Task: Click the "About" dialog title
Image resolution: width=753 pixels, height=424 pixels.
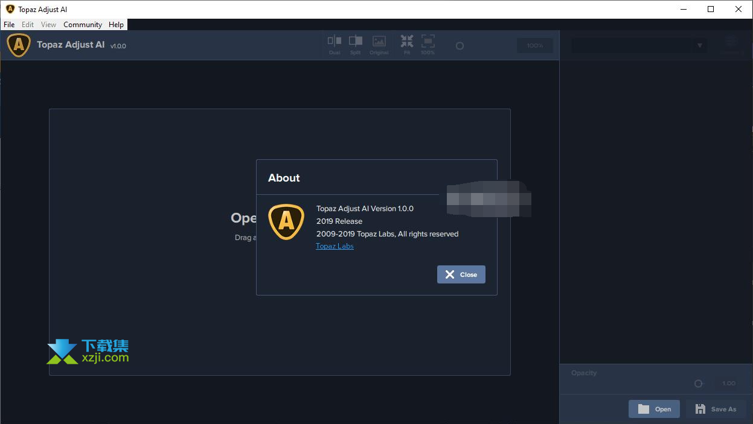Action: pos(284,178)
